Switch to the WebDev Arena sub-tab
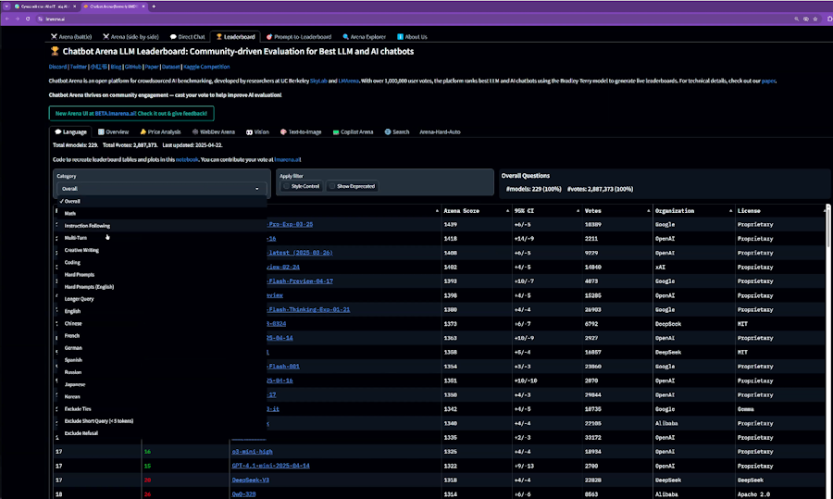This screenshot has width=833, height=499. pos(214,131)
